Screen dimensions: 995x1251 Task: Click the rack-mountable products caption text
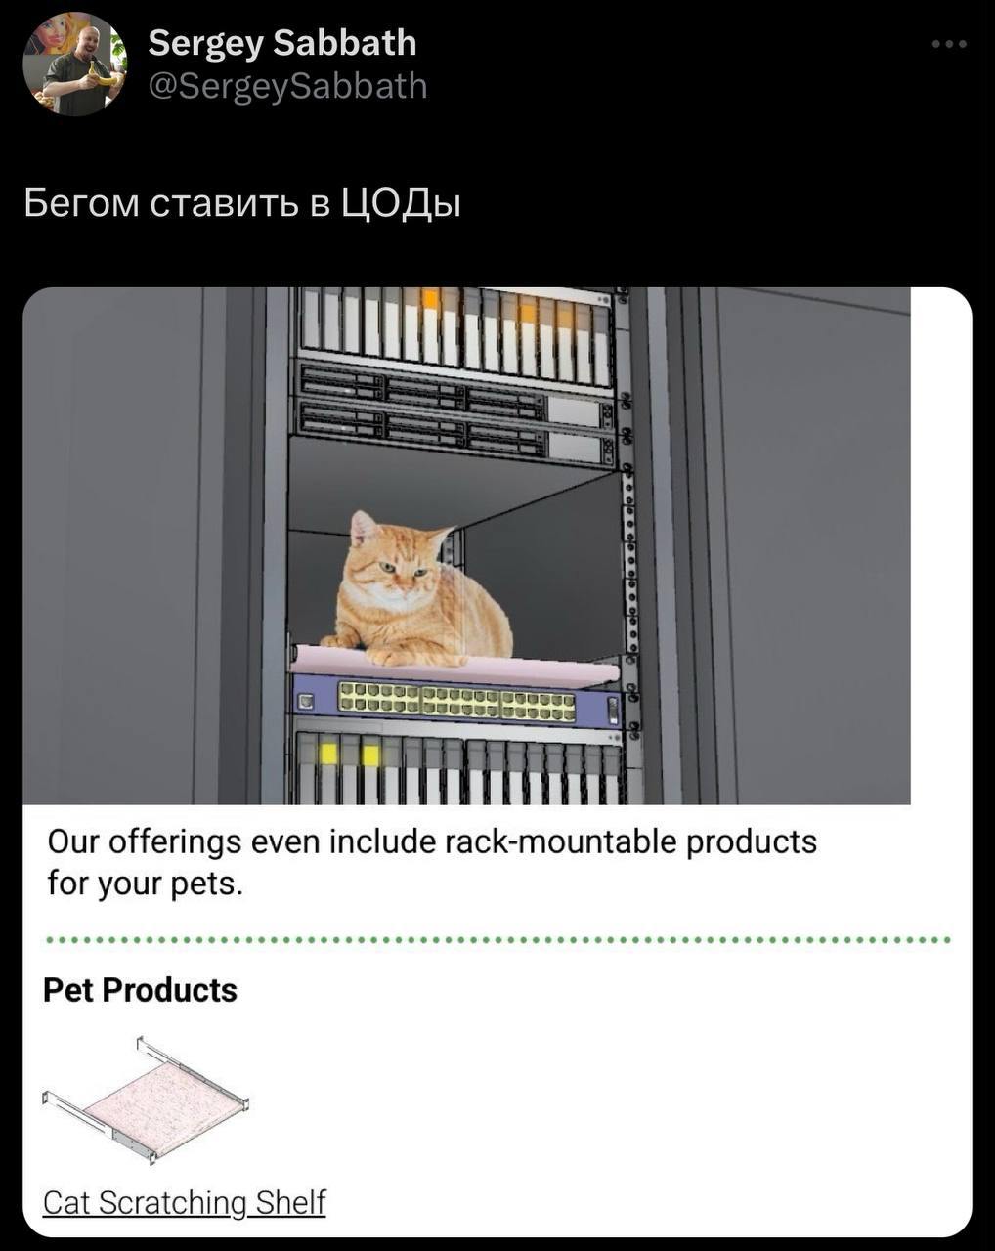pyautogui.click(x=432, y=862)
